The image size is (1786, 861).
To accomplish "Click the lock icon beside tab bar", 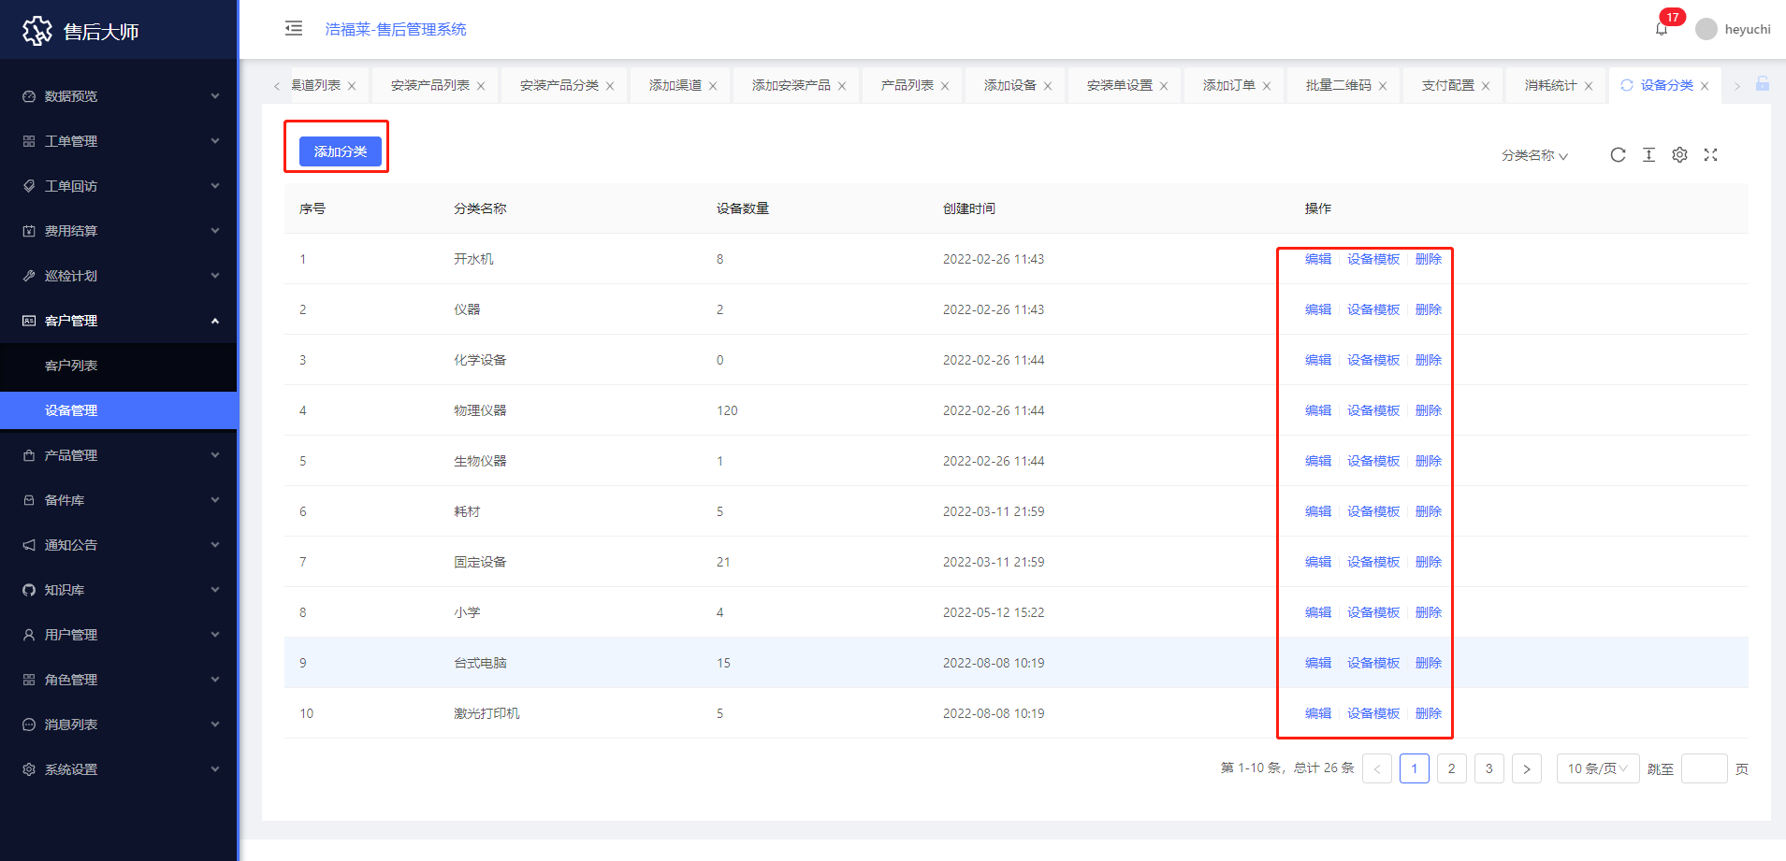I will coord(1763,84).
